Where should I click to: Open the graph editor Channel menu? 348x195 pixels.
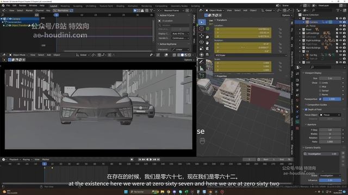coord(40,10)
